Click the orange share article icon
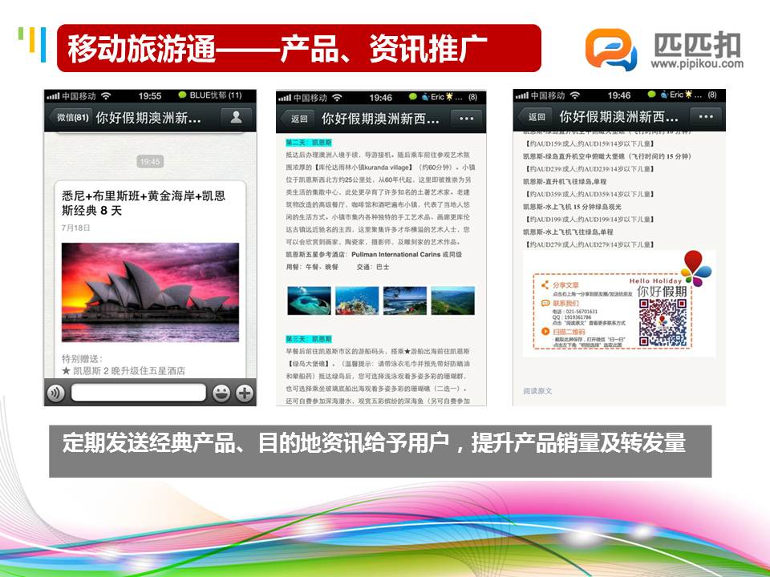The width and height of the screenshot is (770, 577). [x=545, y=285]
